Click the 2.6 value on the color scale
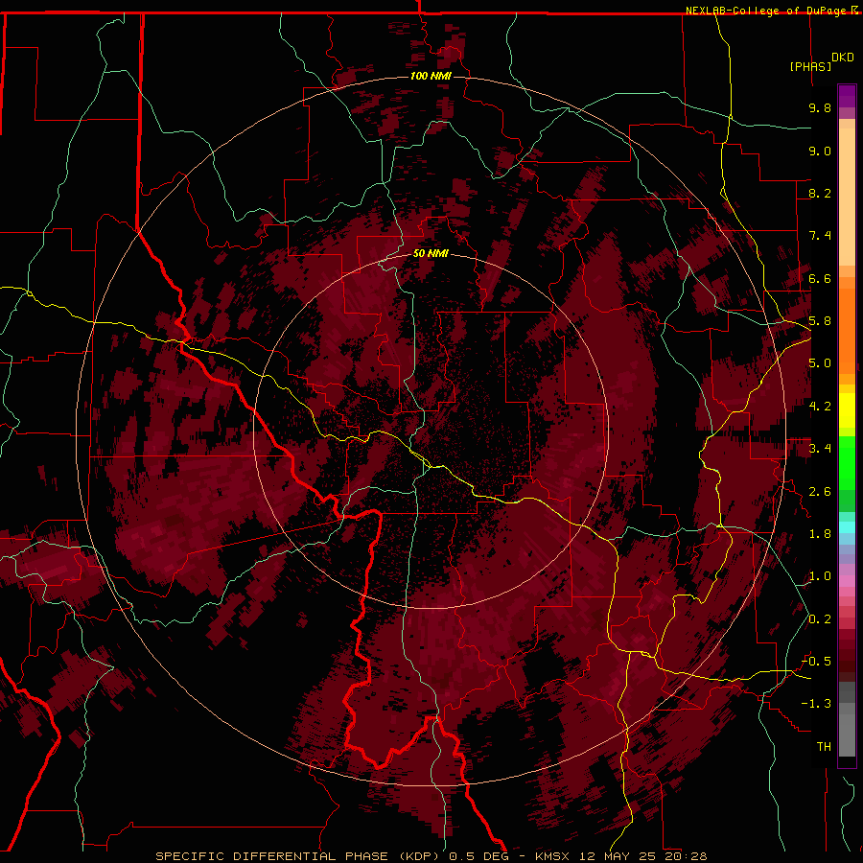The height and width of the screenshot is (863, 863). click(x=820, y=492)
